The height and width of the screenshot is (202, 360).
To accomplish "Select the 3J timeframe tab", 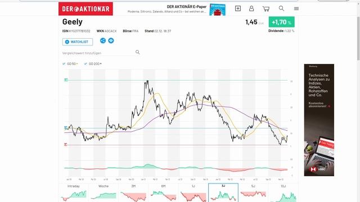I will 223,192.
